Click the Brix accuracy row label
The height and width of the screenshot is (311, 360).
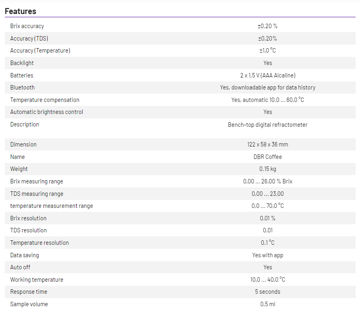coord(27,26)
